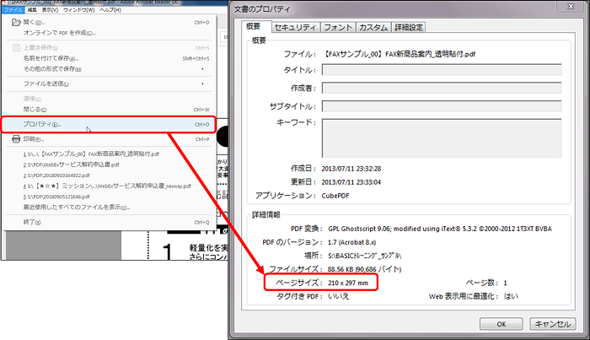
Task: Click the application value CubePDF
Action: click(x=335, y=196)
